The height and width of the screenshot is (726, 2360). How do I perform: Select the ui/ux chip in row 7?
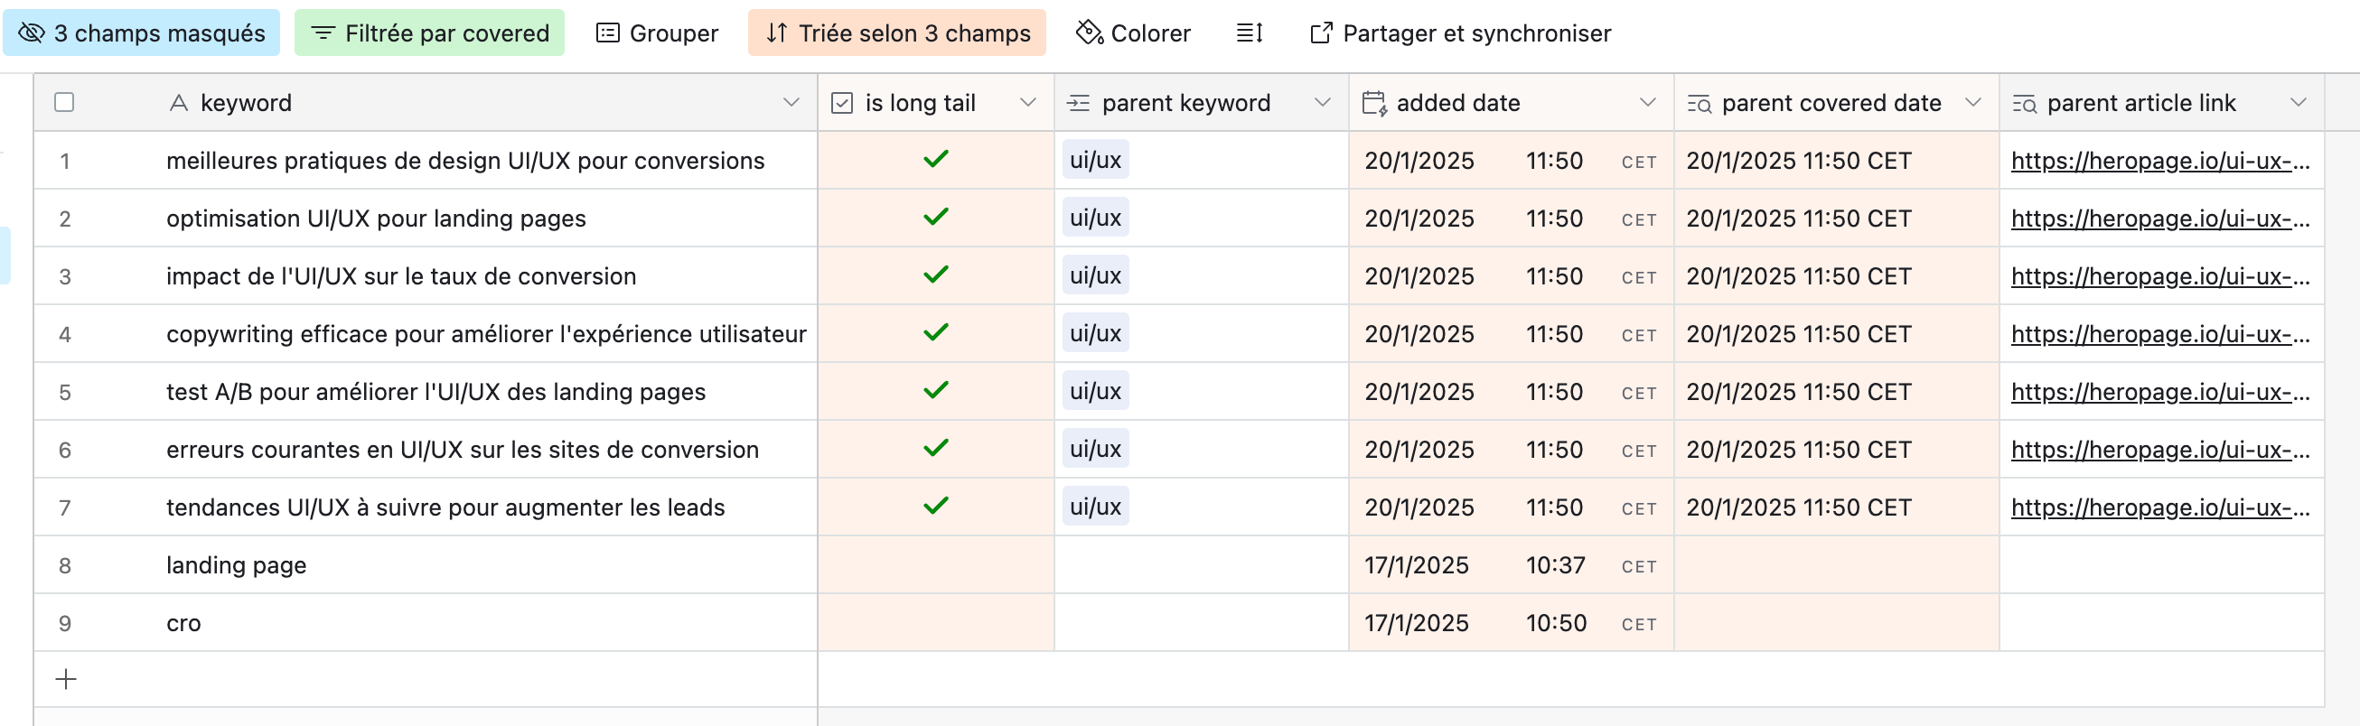[1095, 507]
